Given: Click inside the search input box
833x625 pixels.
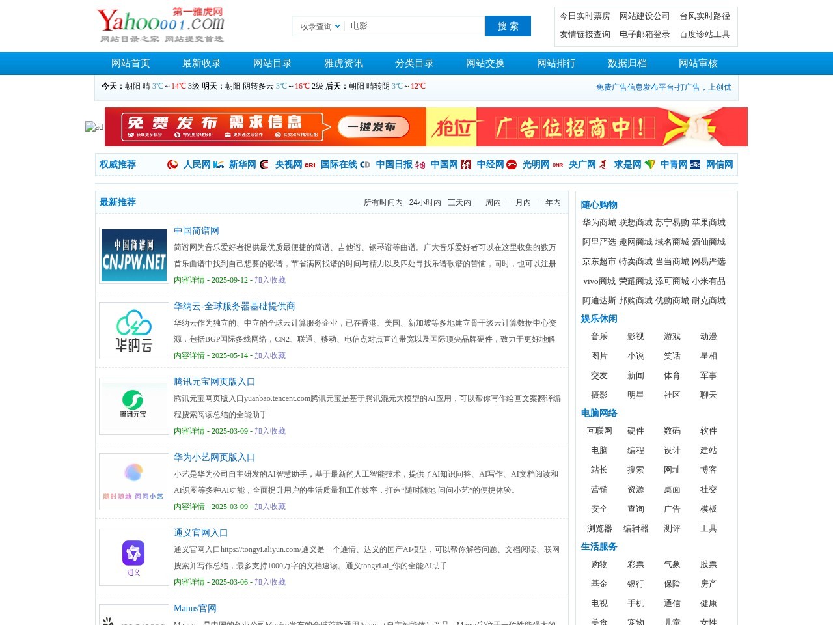Looking at the screenshot, I should [416, 26].
